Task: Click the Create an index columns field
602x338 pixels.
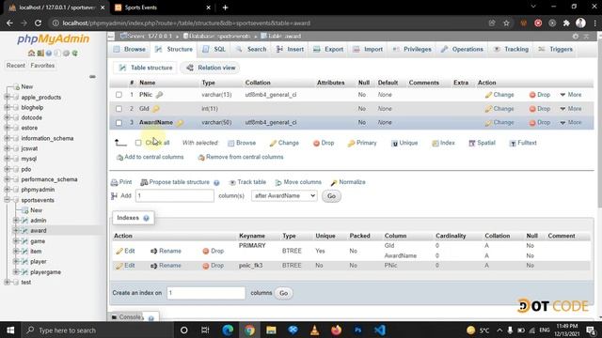Action: (x=206, y=293)
